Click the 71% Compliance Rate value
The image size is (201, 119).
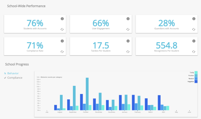coord(35,45)
